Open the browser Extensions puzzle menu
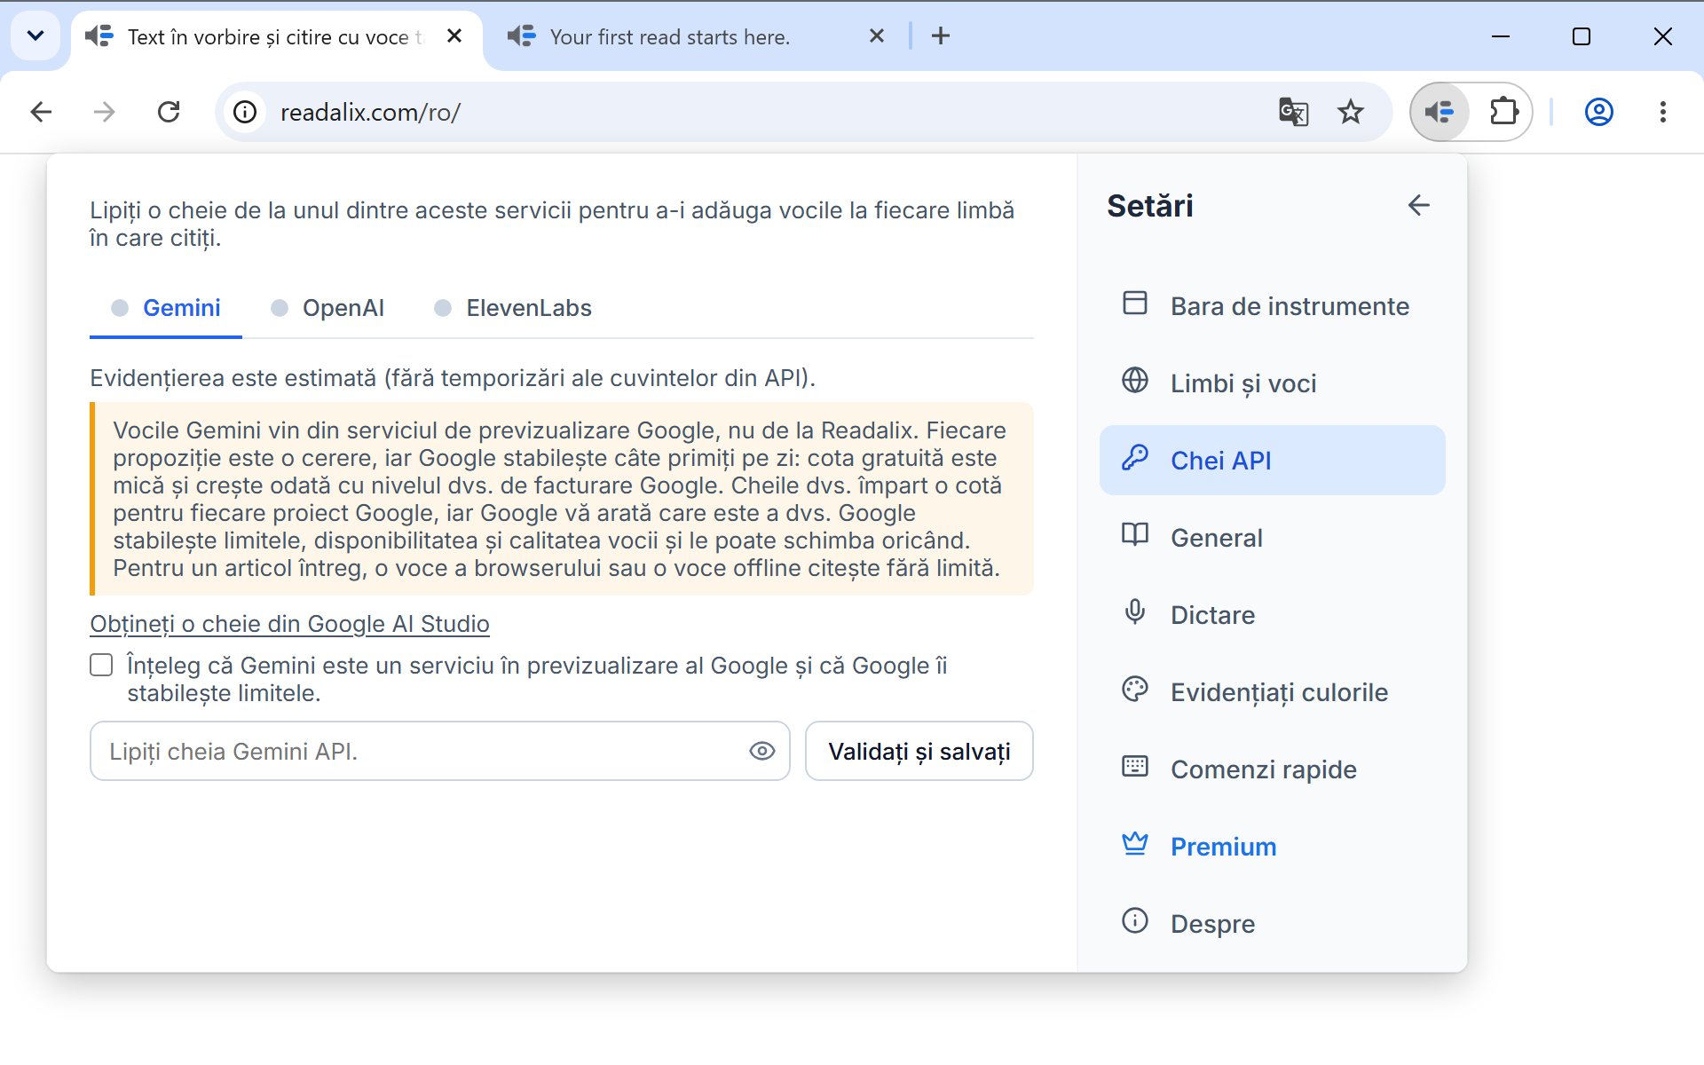Image resolution: width=1704 pixels, height=1065 pixels. (x=1503, y=112)
